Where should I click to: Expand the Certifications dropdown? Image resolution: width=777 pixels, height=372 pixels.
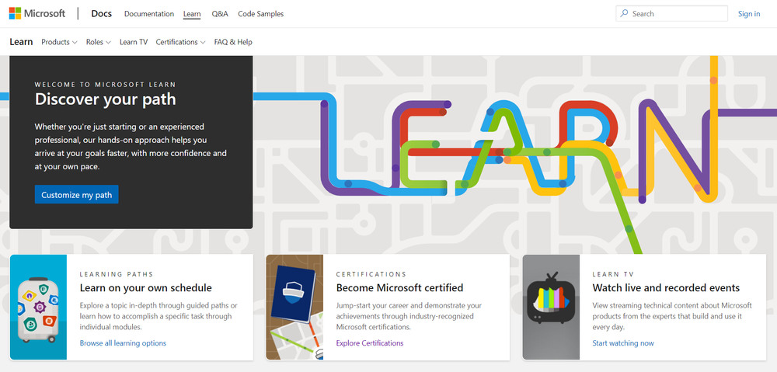pyautogui.click(x=181, y=42)
